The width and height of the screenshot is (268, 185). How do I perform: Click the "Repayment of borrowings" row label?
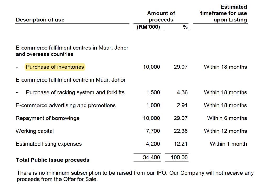point(47,118)
